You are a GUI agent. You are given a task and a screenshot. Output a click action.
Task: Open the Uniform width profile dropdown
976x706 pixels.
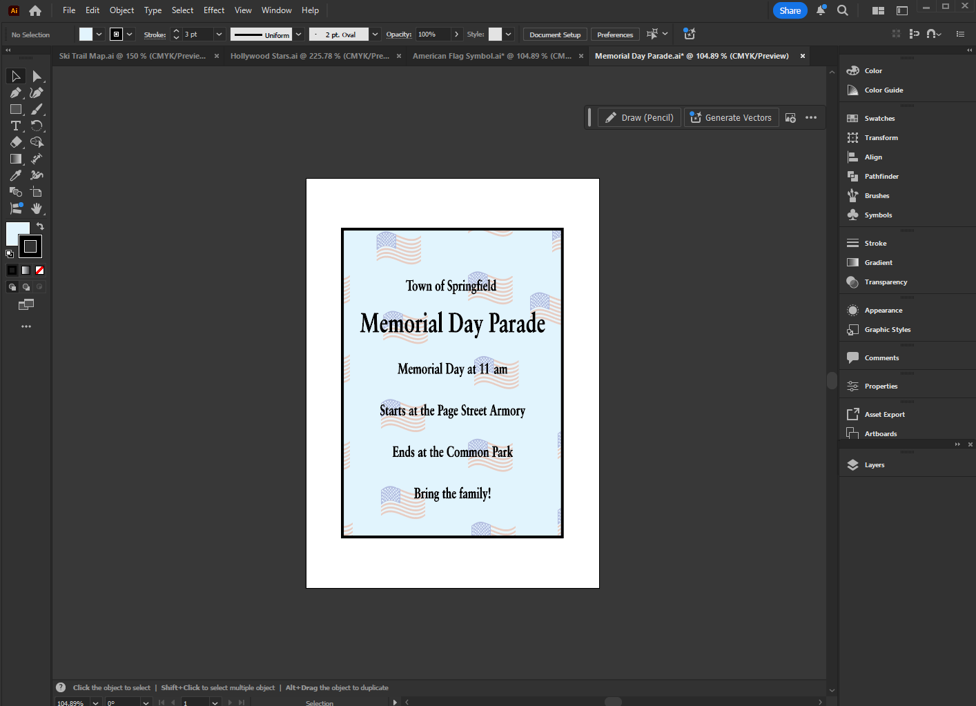coord(299,34)
